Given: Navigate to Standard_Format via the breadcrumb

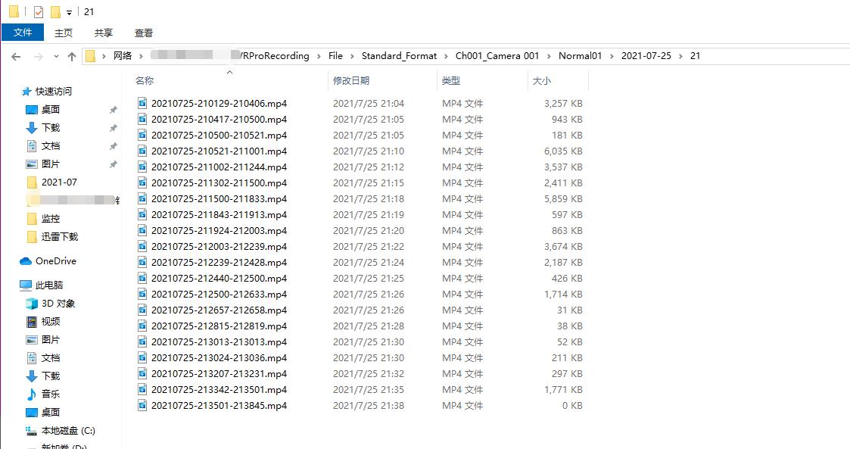Looking at the screenshot, I should (x=399, y=55).
